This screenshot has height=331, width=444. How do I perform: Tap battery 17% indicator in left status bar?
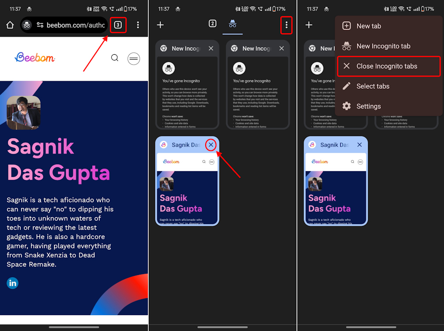[130, 9]
